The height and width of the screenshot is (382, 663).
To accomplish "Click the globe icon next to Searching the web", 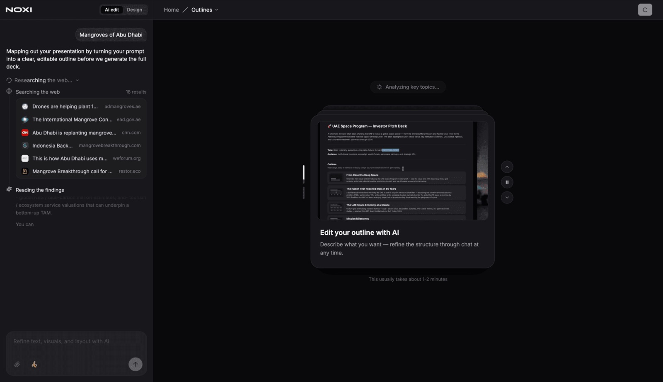I will [x=9, y=91].
